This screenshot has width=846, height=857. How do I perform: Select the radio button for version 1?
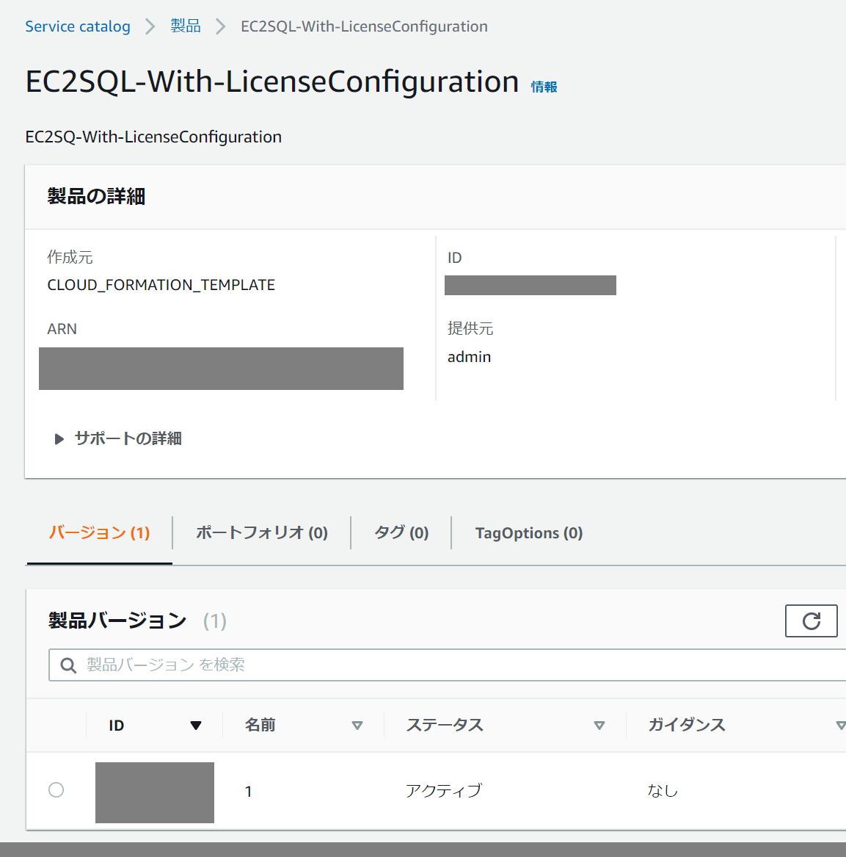click(x=56, y=789)
